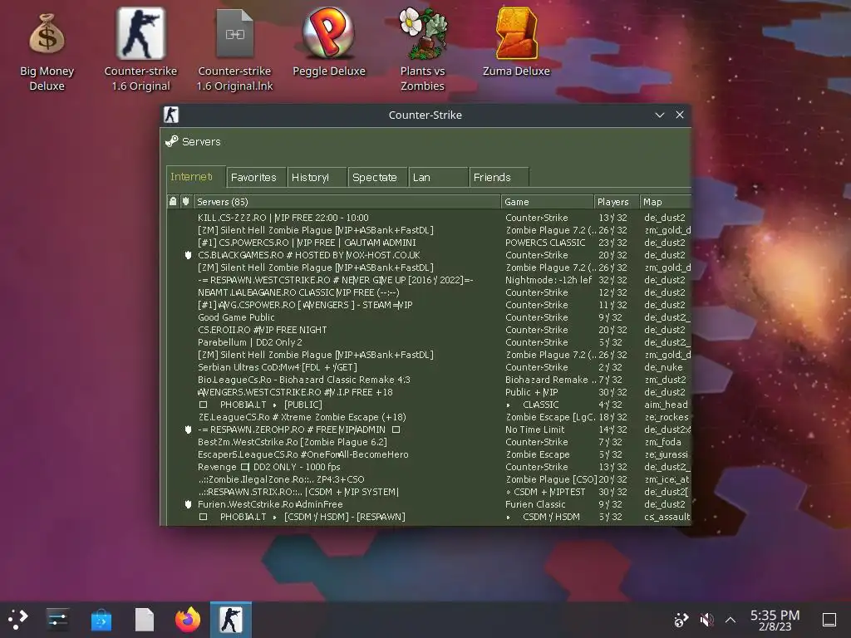Screen dimensions: 851x638
Task: Click shield icon on CS.BLACKGAMES.RO row
Action: tap(188, 255)
